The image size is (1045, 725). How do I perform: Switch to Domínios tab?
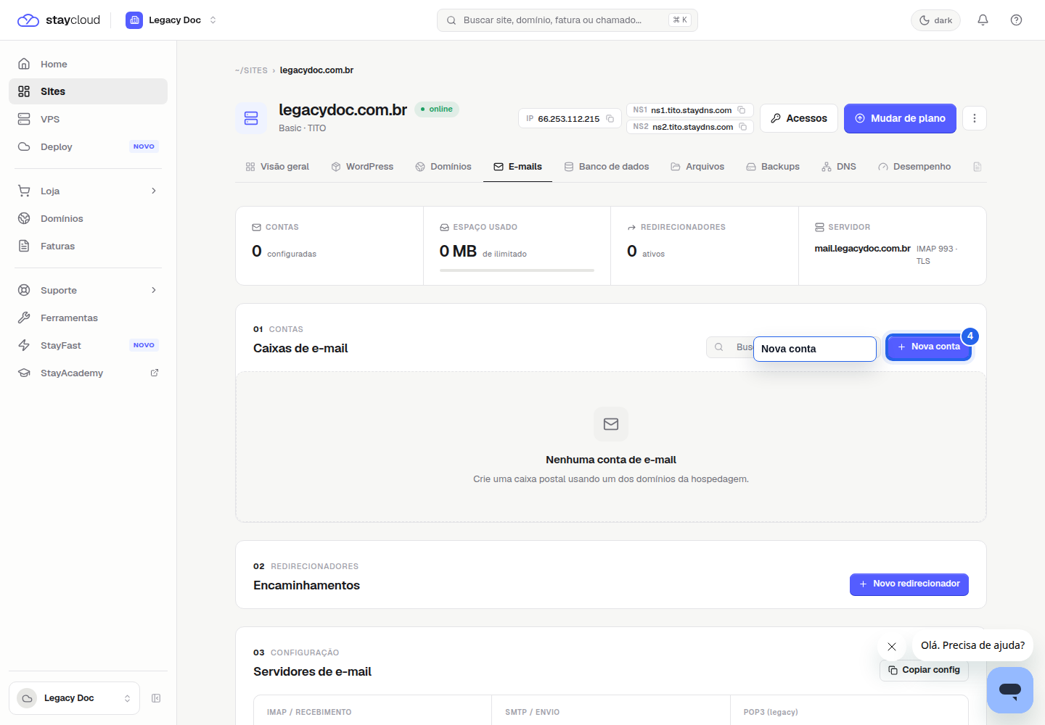[443, 167]
